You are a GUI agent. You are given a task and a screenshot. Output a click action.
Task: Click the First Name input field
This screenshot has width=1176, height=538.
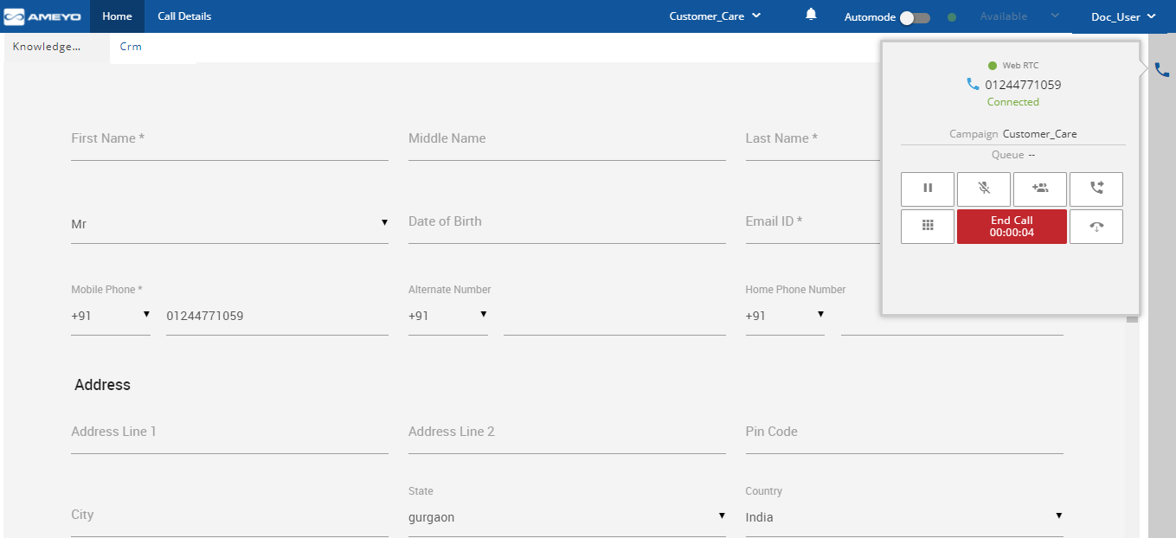click(229, 139)
